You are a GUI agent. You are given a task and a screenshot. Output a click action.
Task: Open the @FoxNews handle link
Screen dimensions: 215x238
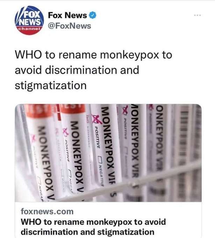point(70,26)
